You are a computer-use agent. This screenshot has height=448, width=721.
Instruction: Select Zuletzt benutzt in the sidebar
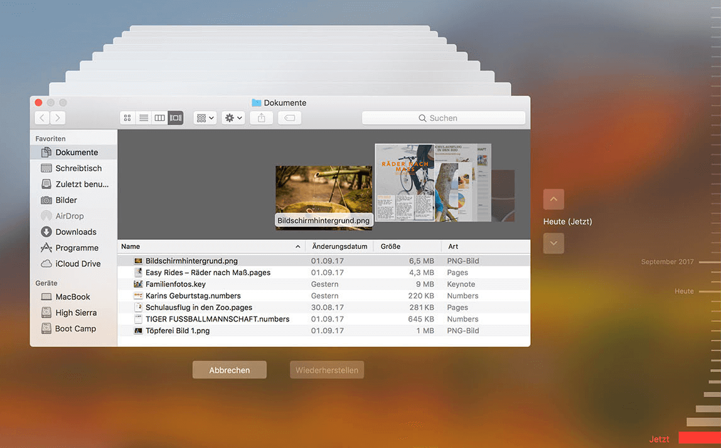73,184
